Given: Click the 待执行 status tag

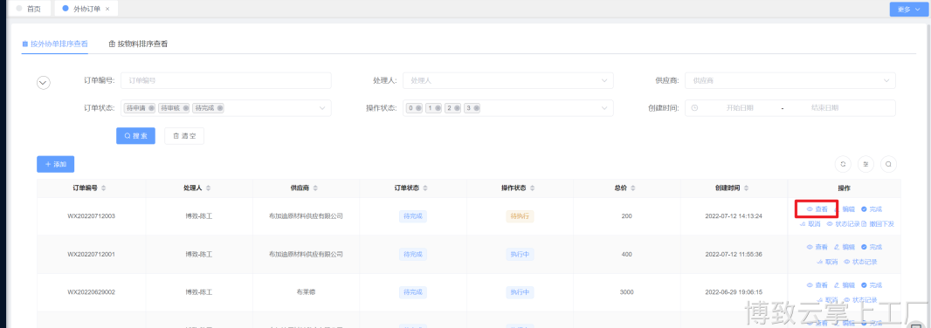Looking at the screenshot, I should point(520,215).
